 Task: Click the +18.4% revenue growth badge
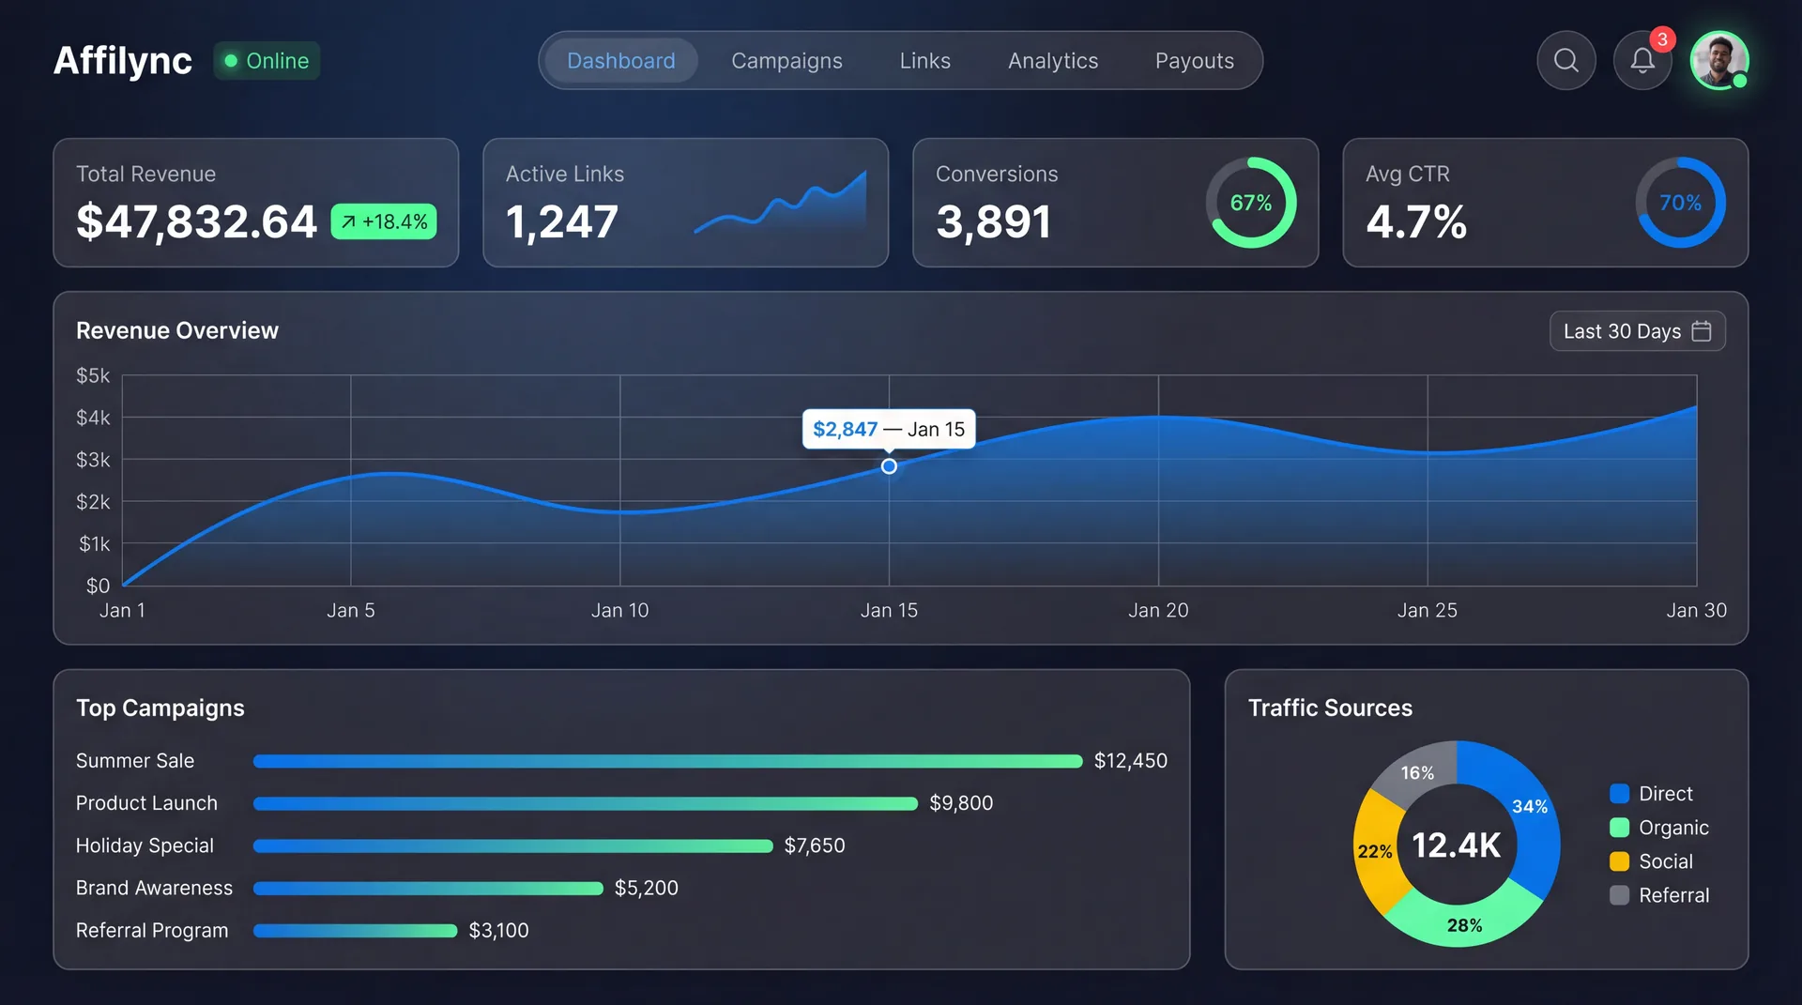[384, 222]
